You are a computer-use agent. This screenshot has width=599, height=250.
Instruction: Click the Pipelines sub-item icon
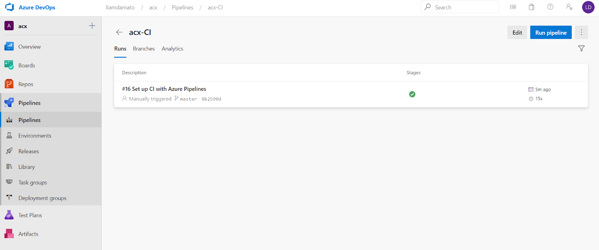9,120
